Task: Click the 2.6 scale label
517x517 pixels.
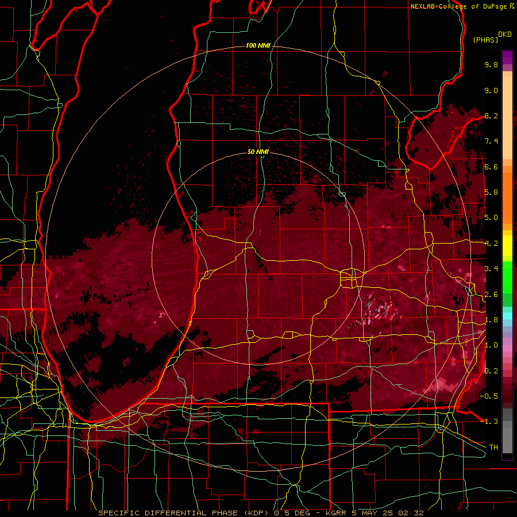Action: 491,294
